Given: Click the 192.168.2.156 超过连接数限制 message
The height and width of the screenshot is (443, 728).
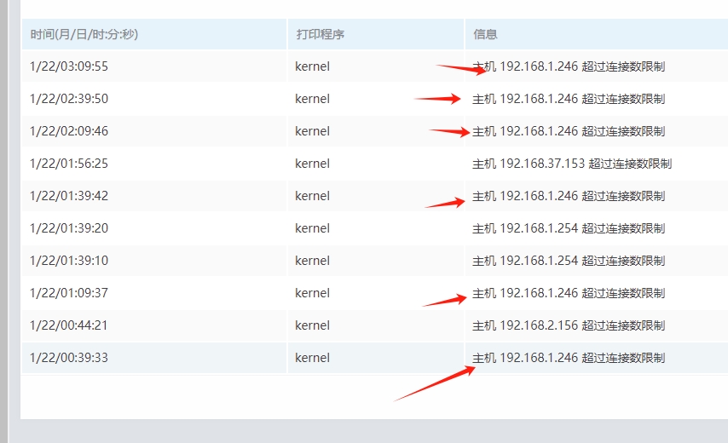Looking at the screenshot, I should (569, 325).
